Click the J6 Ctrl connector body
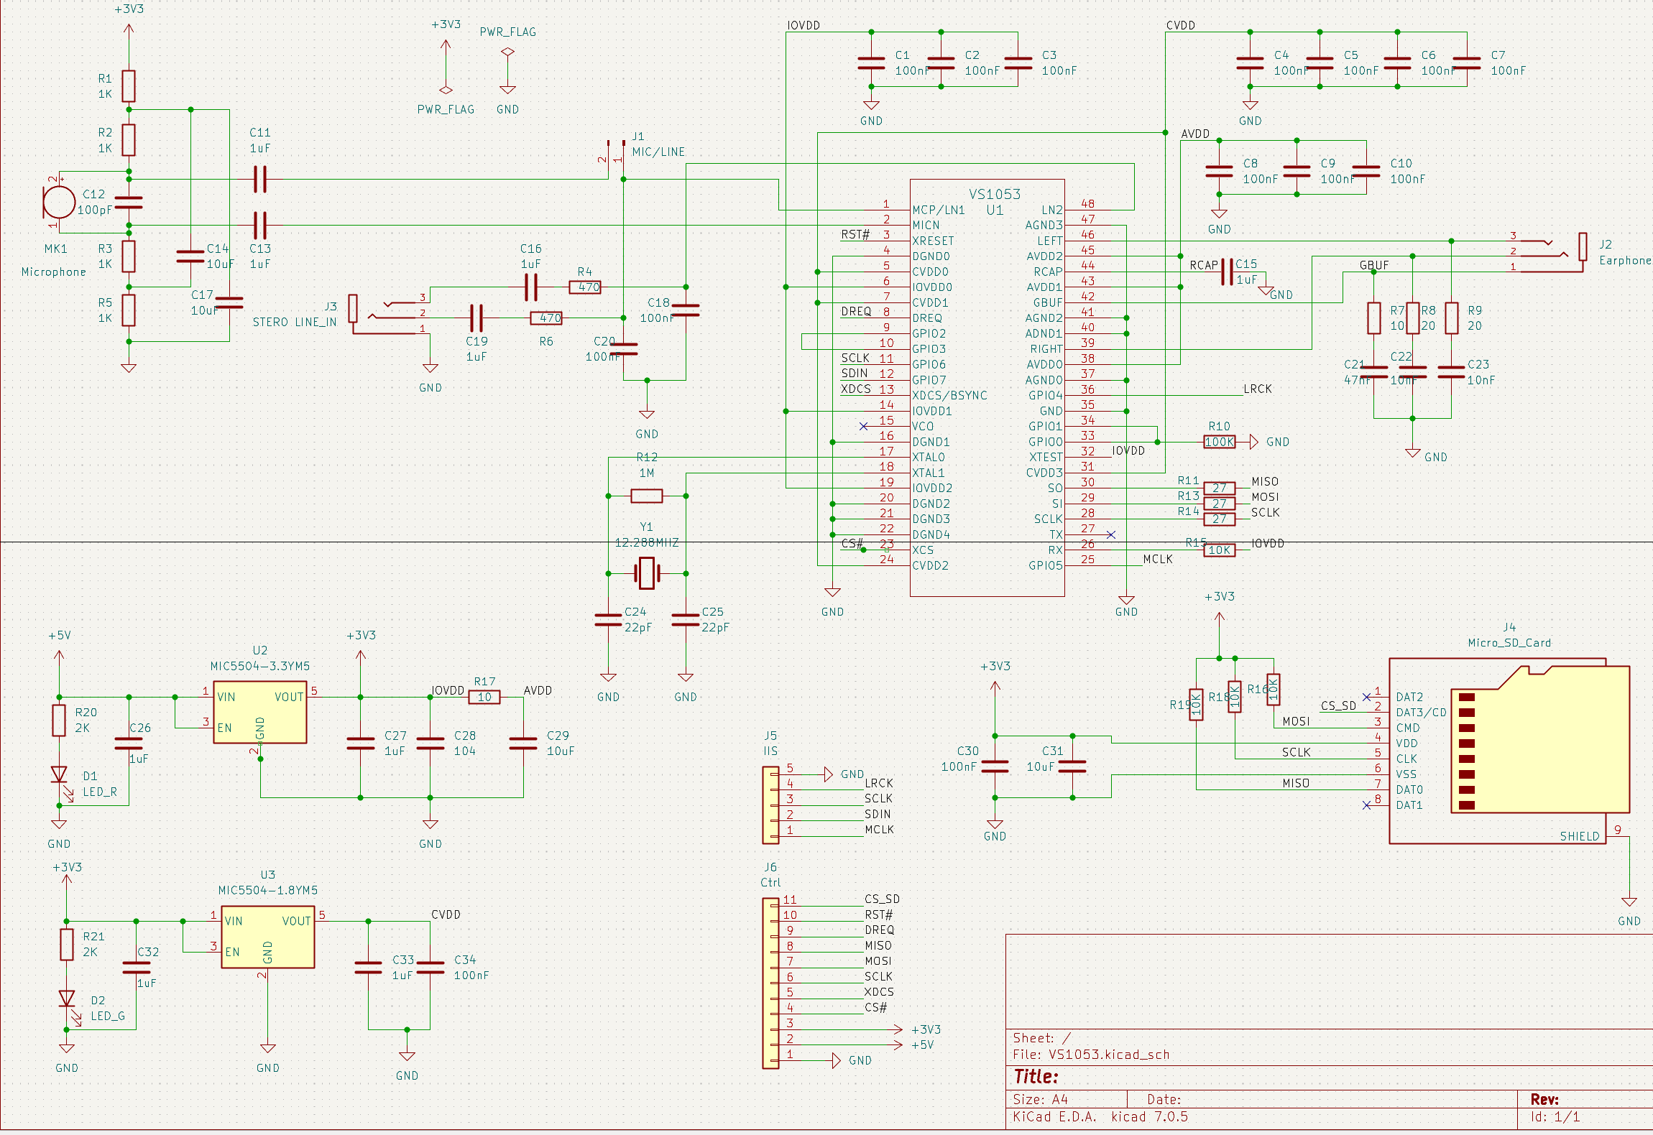This screenshot has height=1135, width=1653. click(x=770, y=983)
